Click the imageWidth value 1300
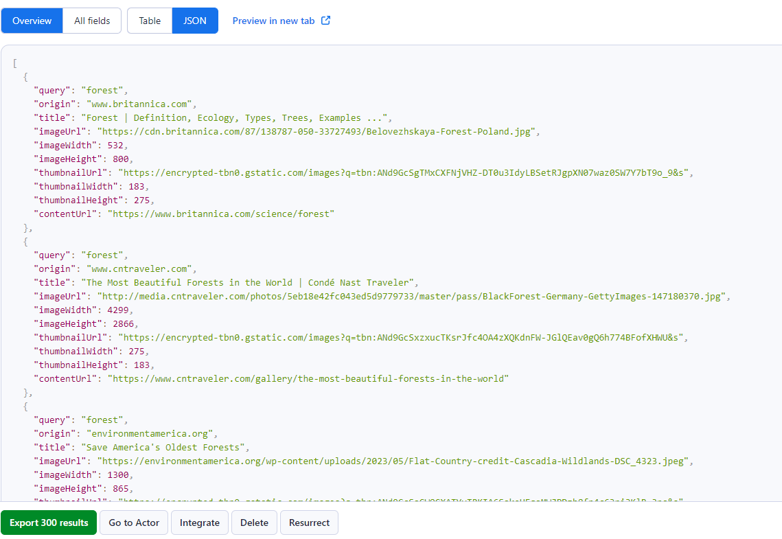 117,475
